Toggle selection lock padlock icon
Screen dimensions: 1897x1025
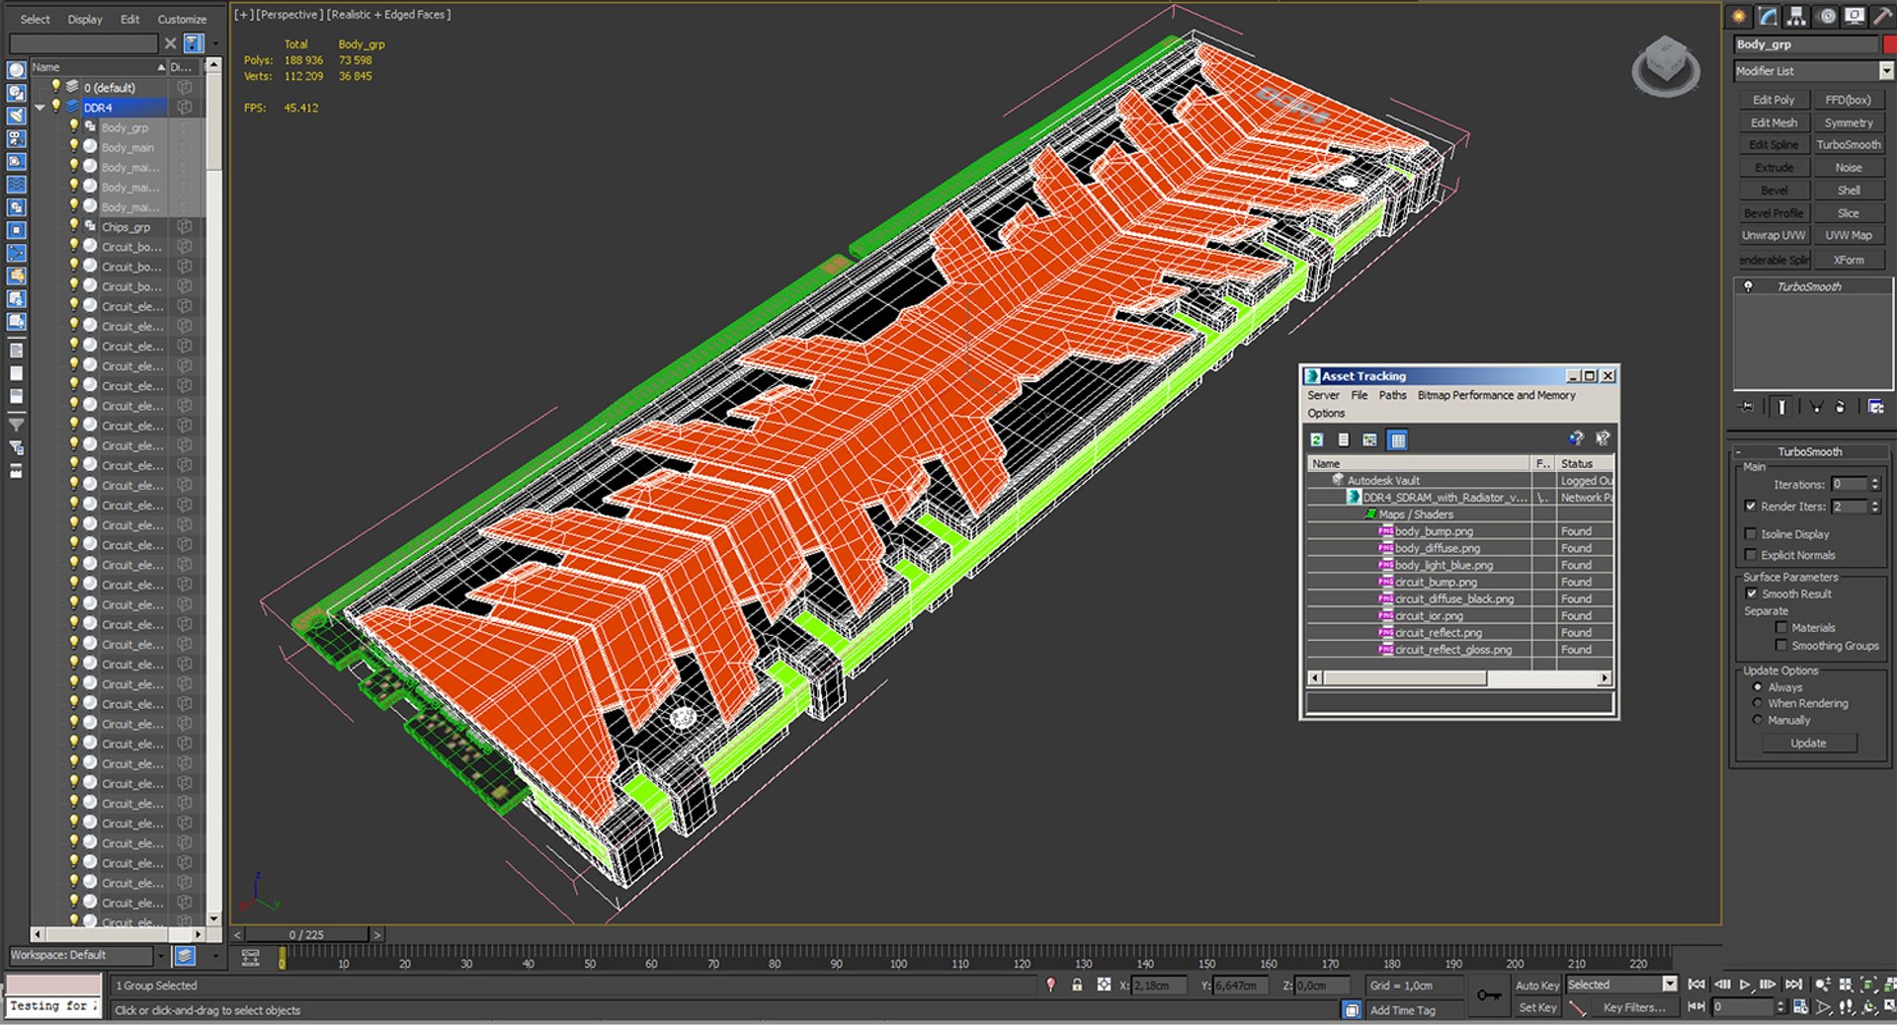[1077, 985]
